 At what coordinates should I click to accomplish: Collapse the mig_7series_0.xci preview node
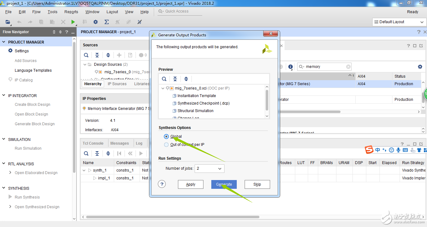coord(163,88)
